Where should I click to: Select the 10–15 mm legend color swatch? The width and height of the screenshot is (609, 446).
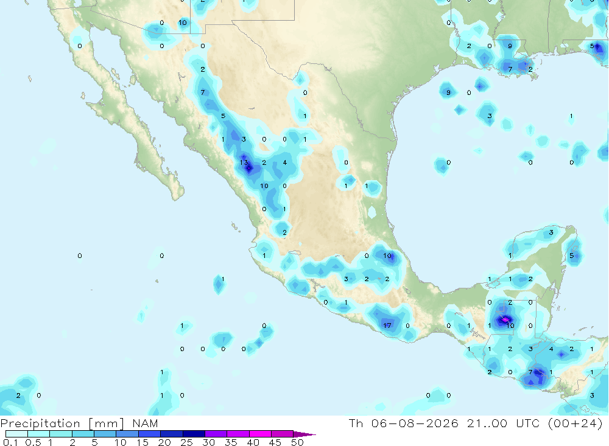127,434
